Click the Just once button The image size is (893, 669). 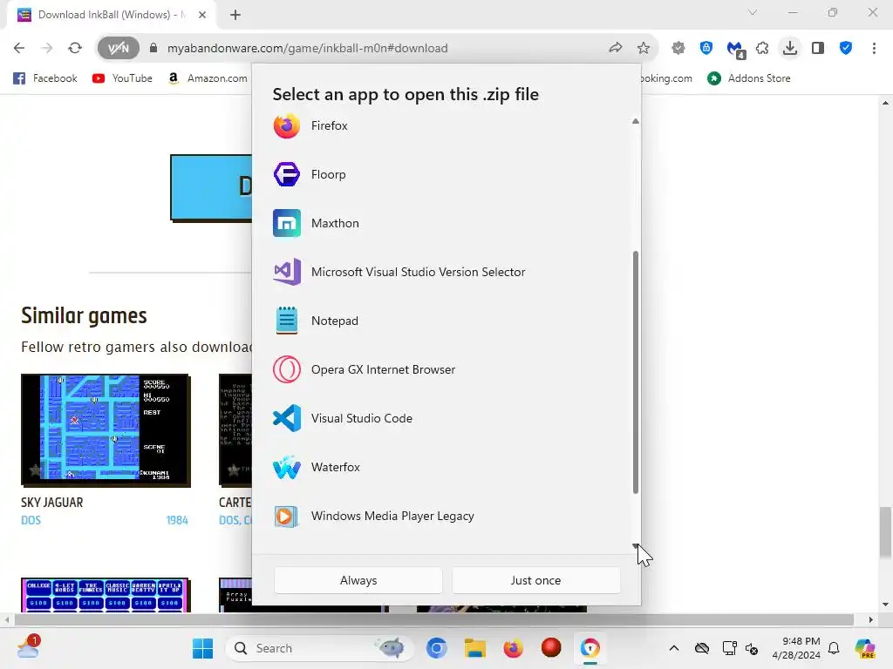(x=535, y=580)
